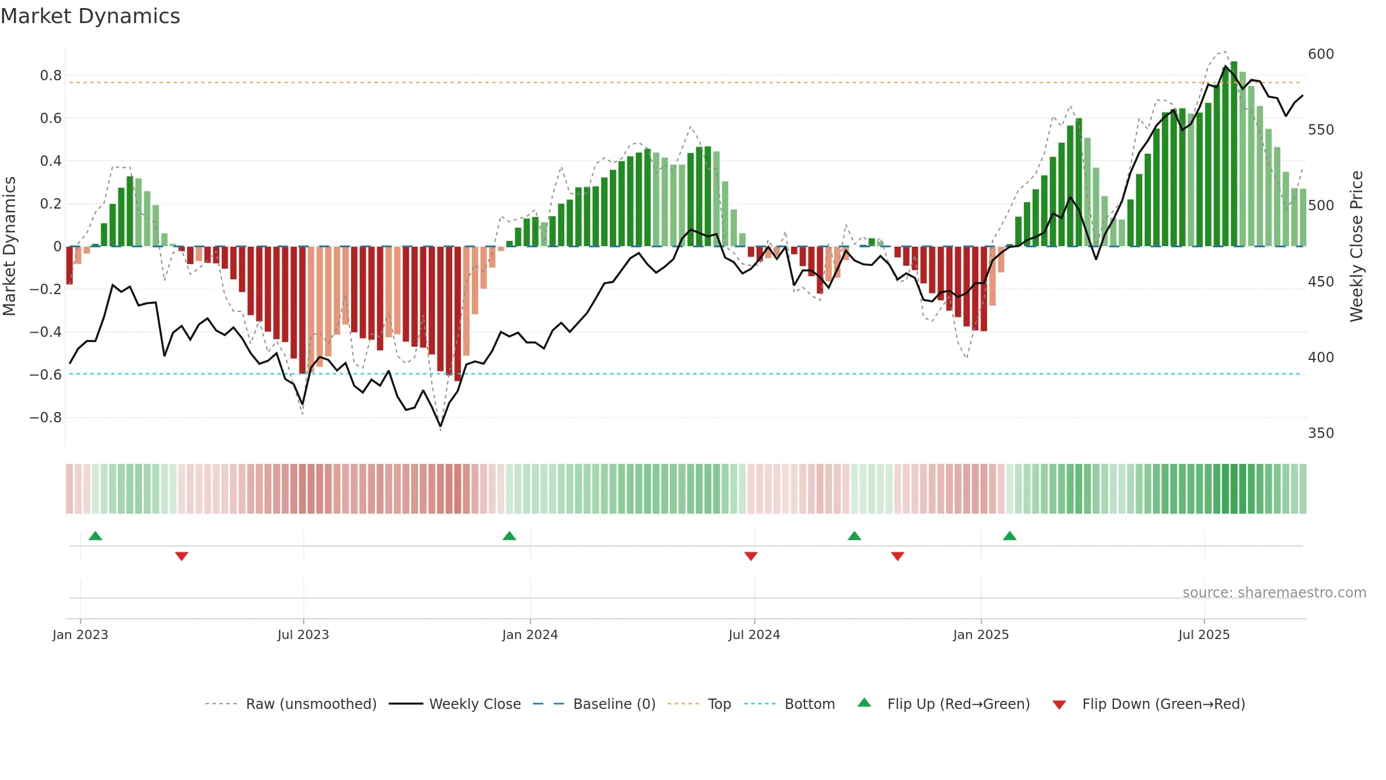Viewport: 1386px width, 780px height.
Task: Toggle the Bottom threshold legend entry
Action: click(x=789, y=704)
